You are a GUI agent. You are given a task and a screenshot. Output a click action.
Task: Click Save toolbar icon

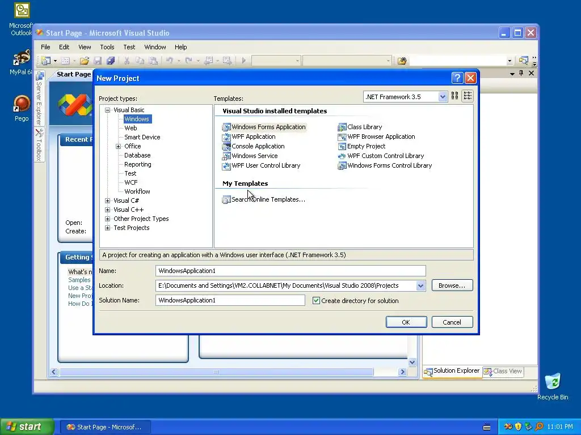coord(98,61)
